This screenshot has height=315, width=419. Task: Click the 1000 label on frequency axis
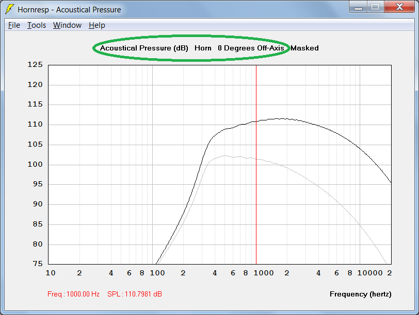pos(264,273)
